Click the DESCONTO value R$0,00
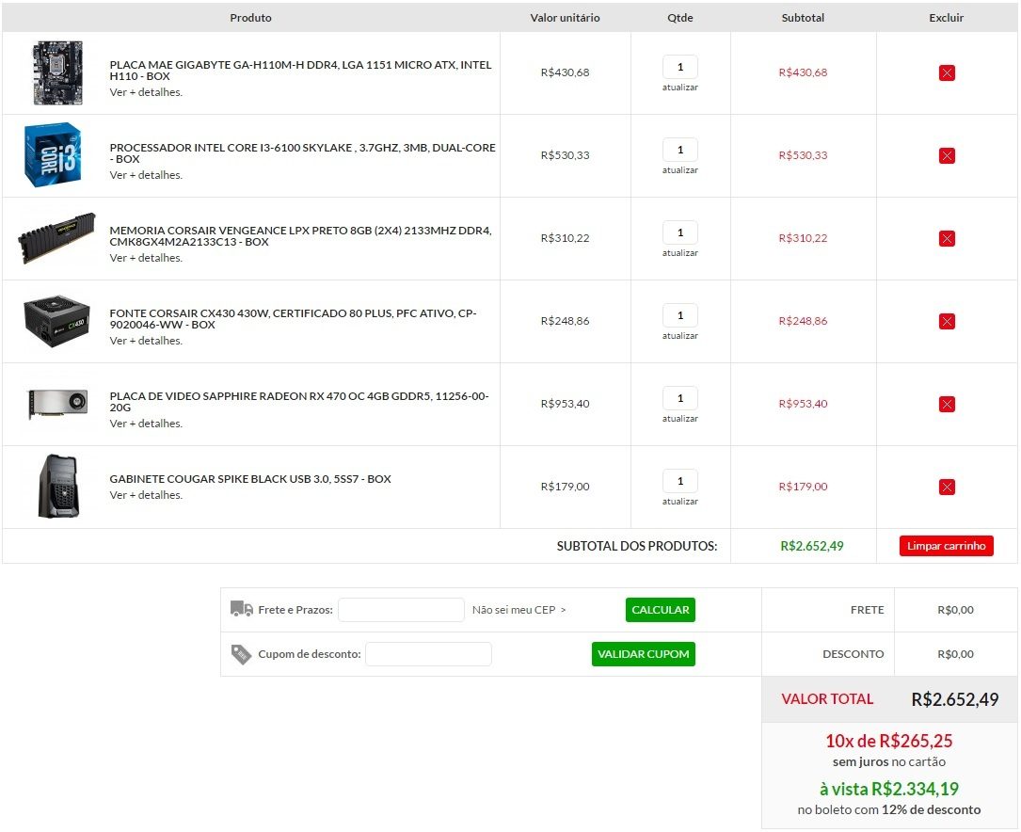 point(956,654)
